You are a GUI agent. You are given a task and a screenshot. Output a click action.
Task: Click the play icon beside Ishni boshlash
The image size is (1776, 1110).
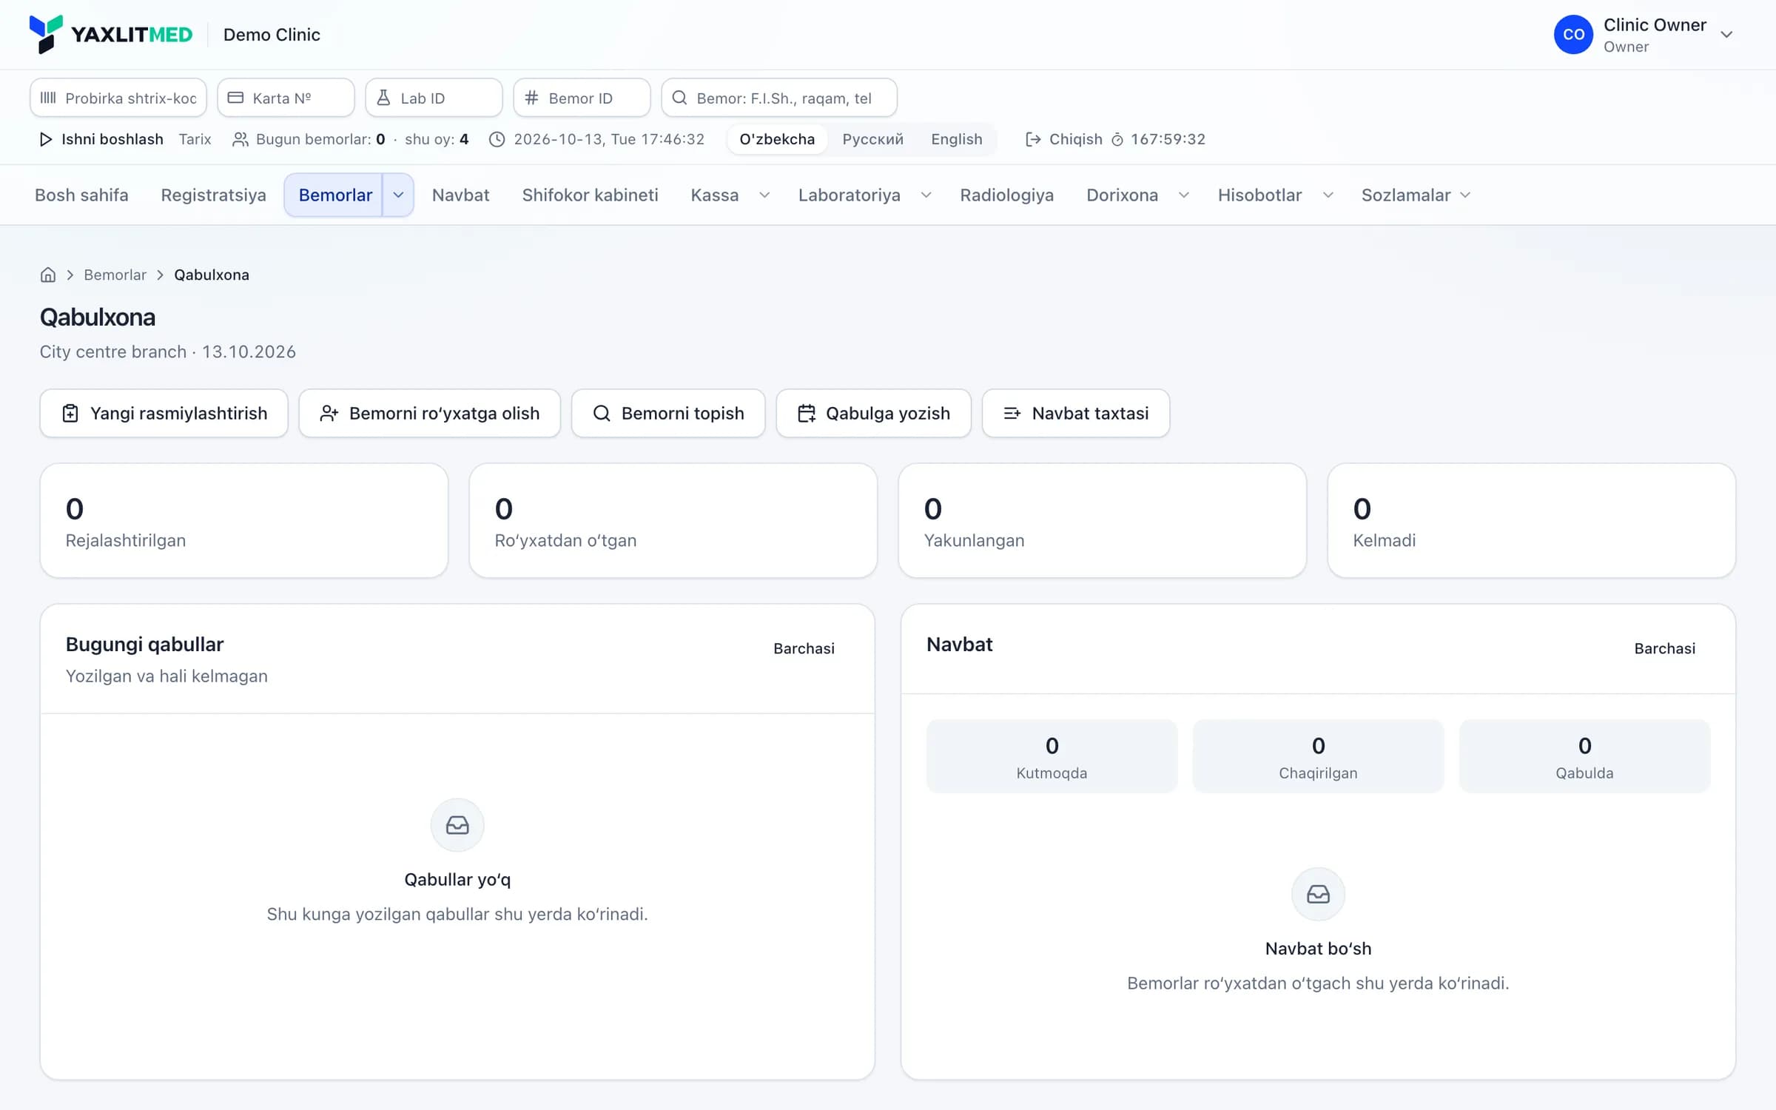click(x=46, y=139)
